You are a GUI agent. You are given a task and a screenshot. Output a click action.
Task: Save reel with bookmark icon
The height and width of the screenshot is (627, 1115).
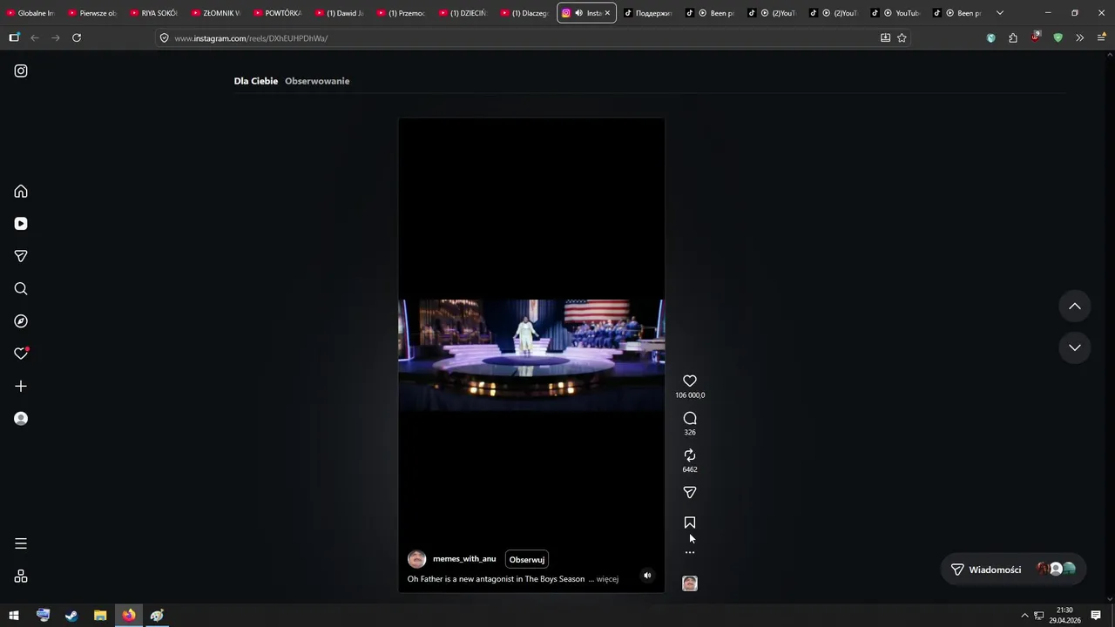click(690, 522)
